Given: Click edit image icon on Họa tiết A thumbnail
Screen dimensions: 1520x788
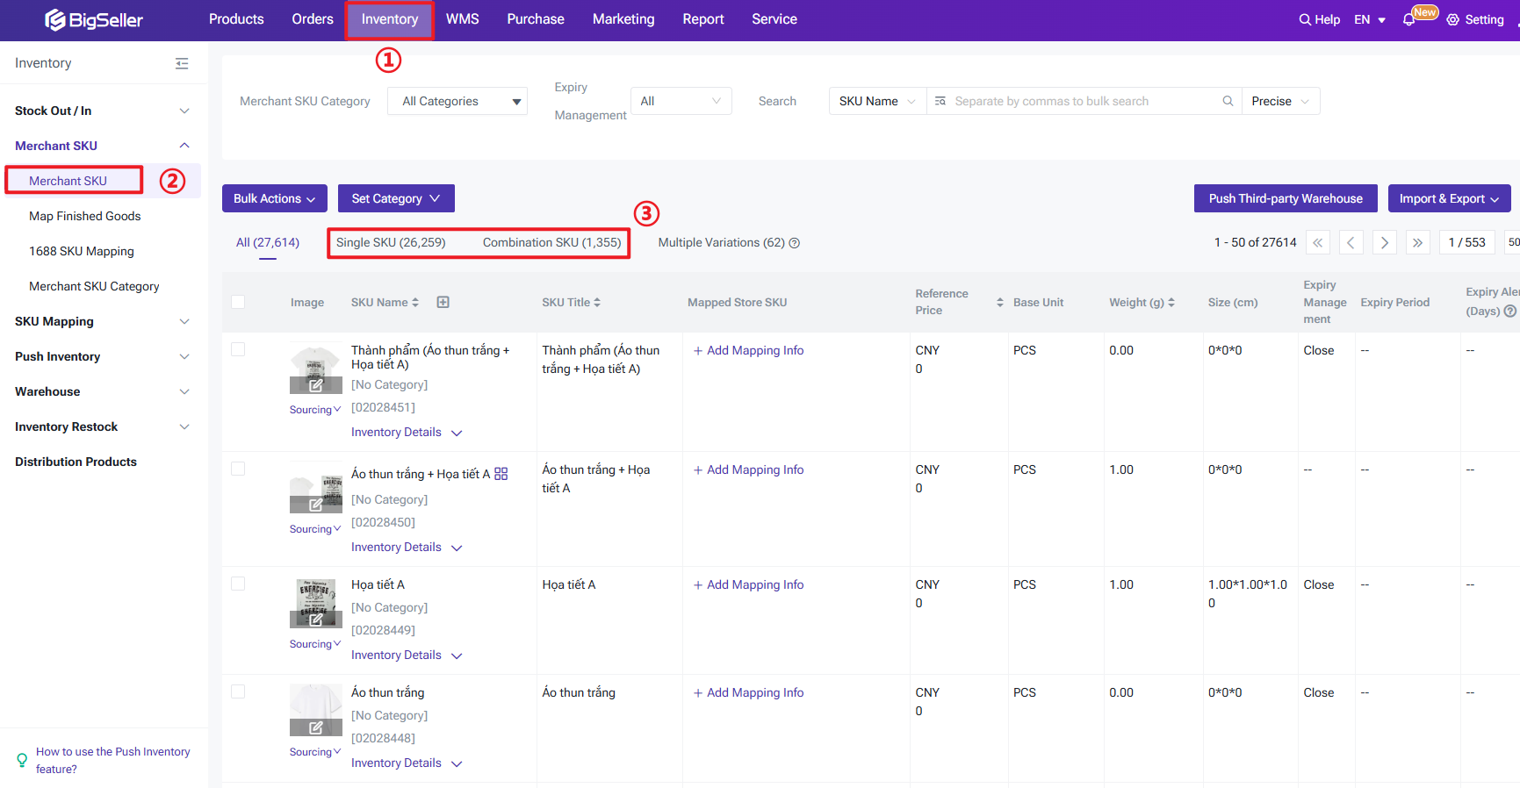Looking at the screenshot, I should click(316, 620).
